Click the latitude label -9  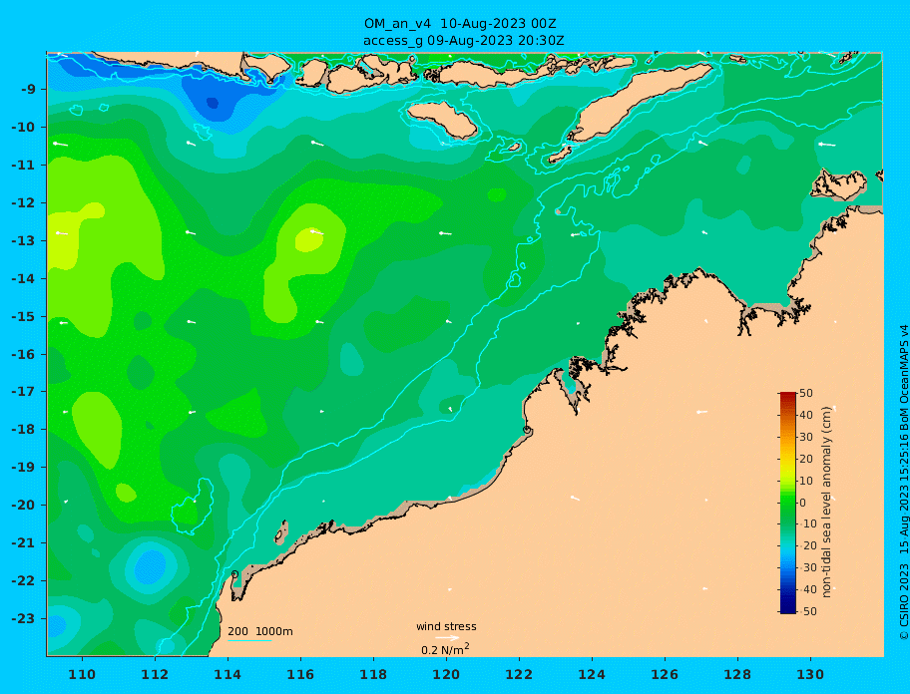coord(28,90)
